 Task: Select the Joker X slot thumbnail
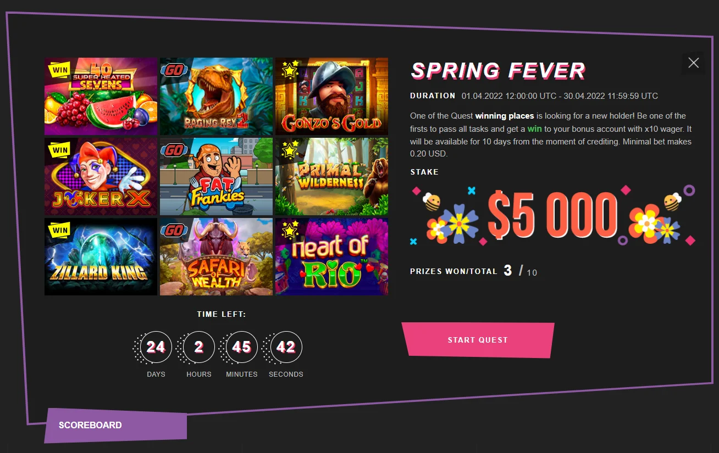coord(101,176)
